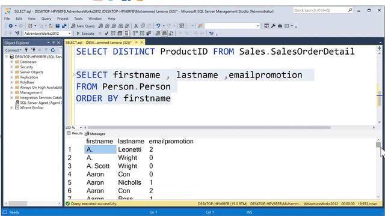Open the Connect dropdown in Object Explorer
The height and width of the screenshot is (216, 385).
click(x=13, y=50)
